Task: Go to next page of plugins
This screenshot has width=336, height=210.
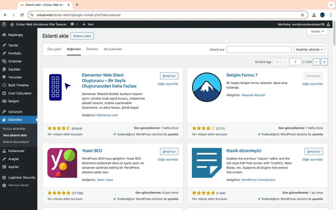Action: pyautogui.click(x=316, y=62)
